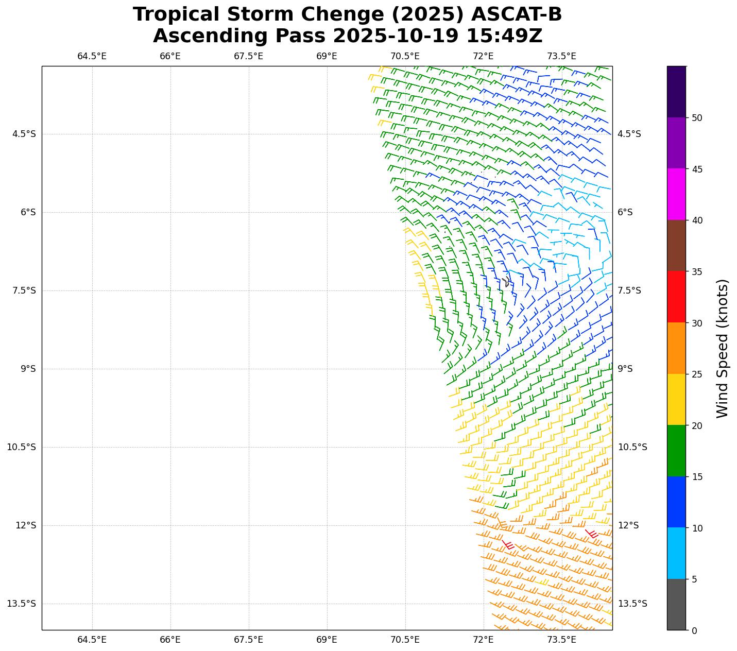Viewport: 737px width, 651px height.
Task: Select the blue 10-15 knot colorbar segment
Action: click(x=676, y=502)
